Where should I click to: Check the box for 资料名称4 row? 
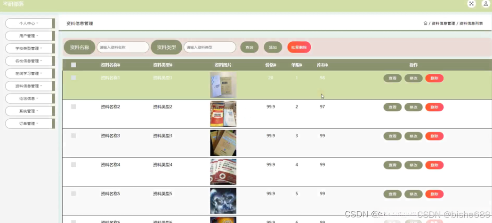click(73, 164)
